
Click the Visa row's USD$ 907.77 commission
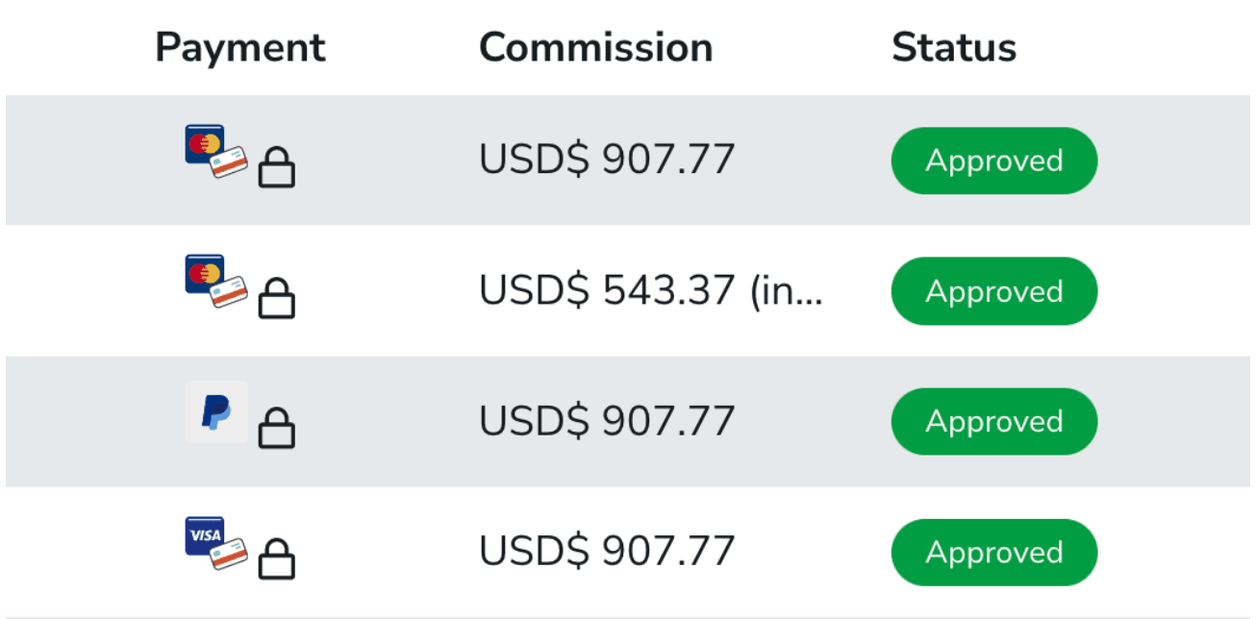tap(607, 553)
